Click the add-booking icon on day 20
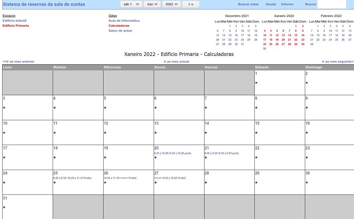Screen dimensions: 354x219 tap(155, 158)
